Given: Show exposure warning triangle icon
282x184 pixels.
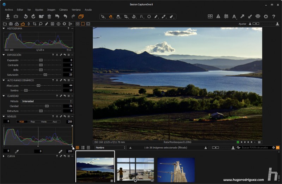Looking at the screenshot, I should pyautogui.click(x=218, y=17).
